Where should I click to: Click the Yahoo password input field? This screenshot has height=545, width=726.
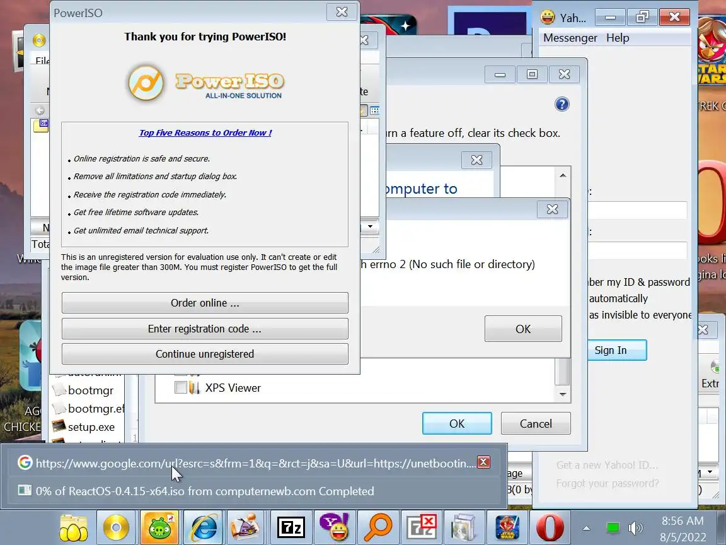[638, 250]
